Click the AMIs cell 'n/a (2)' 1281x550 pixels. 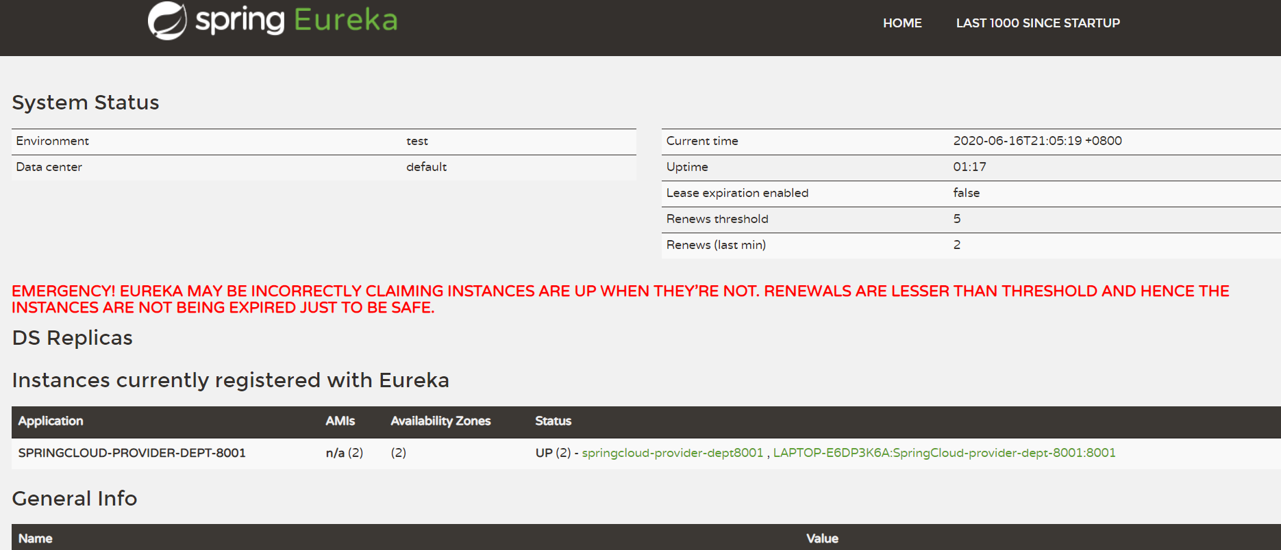pos(345,453)
